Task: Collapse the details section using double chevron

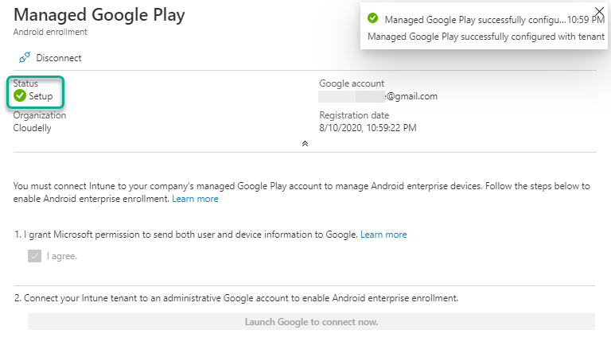Action: click(x=304, y=143)
